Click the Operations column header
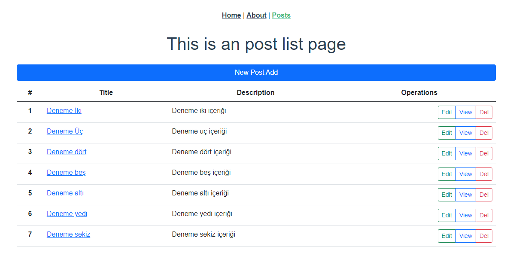Screen dimensions: 516x265 pos(419,92)
